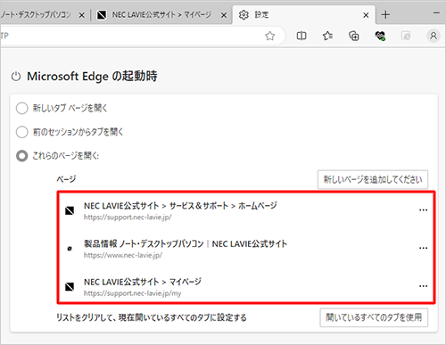
Task: Click the favicon of the 製品情報 page entry
Action: click(70, 249)
